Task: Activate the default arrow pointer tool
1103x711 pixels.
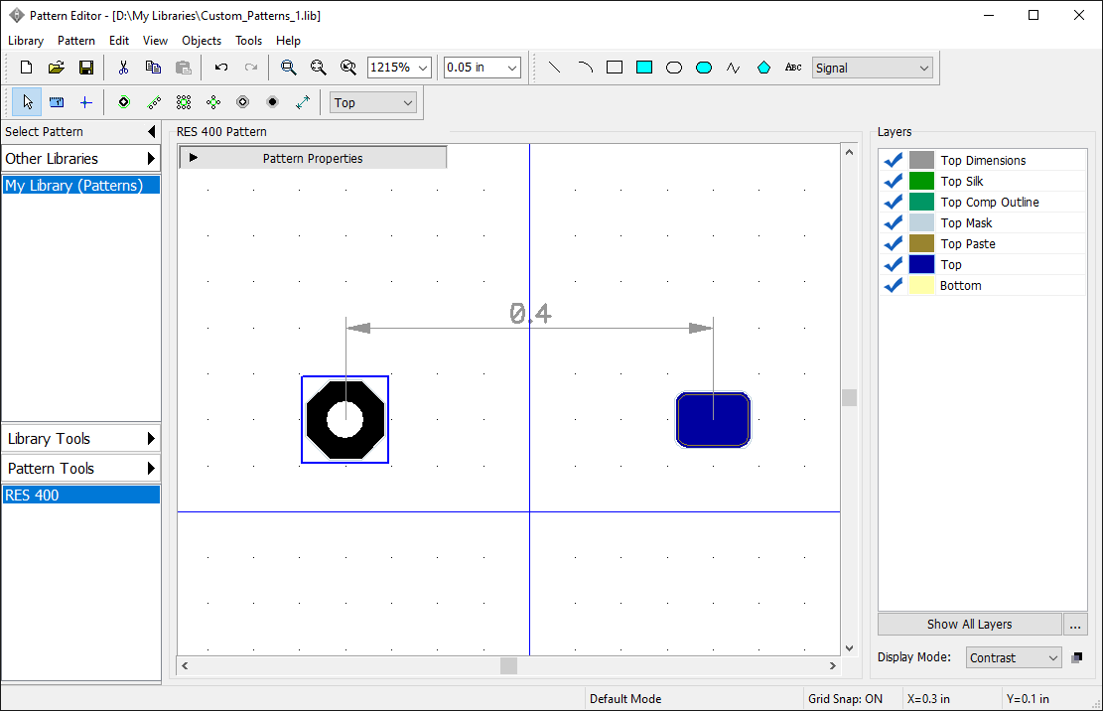Action: pyautogui.click(x=27, y=102)
